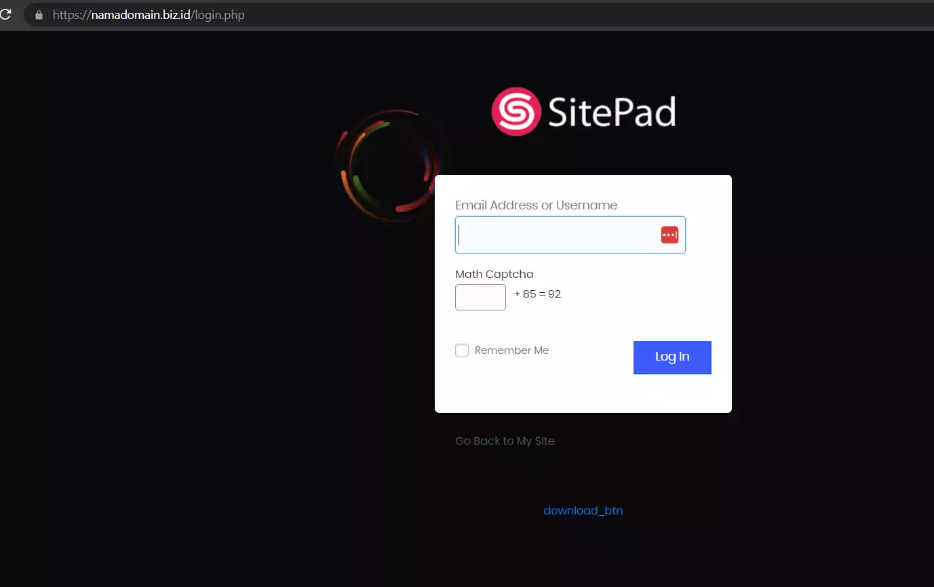Enable the Remember Me checkbox
Screen dimensions: 934x587
click(x=462, y=350)
